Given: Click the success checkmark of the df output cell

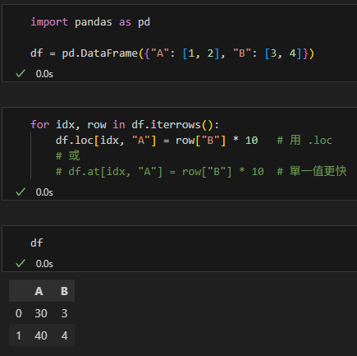Looking at the screenshot, I should (x=21, y=263).
